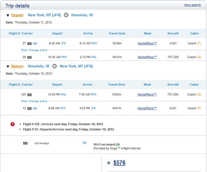This screenshot has height=172, width=207.
Task: Click the Wi-Fi on board legend icon
Action: point(84,143)
